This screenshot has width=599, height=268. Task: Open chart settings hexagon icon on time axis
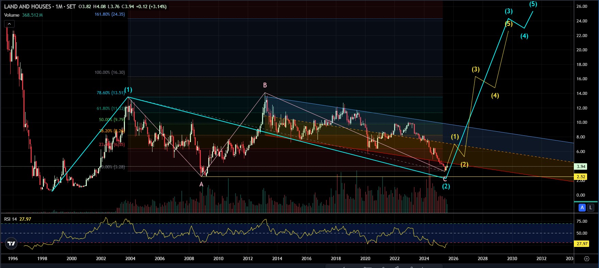point(586,258)
